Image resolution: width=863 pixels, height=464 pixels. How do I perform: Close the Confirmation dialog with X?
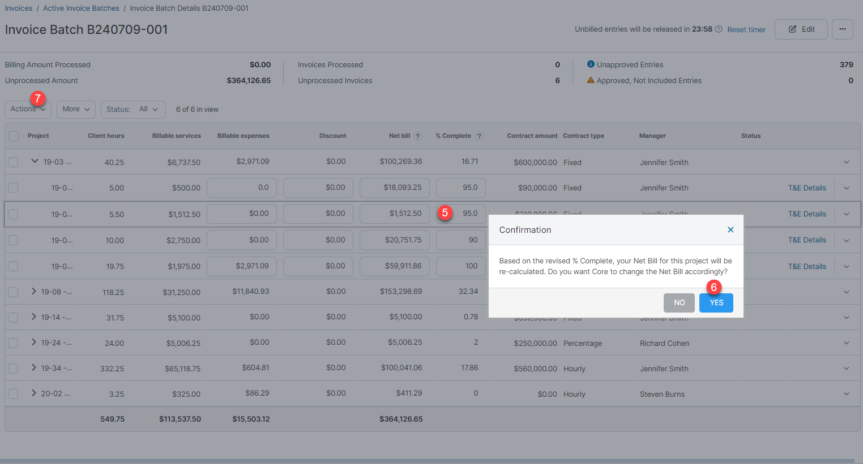tap(730, 229)
